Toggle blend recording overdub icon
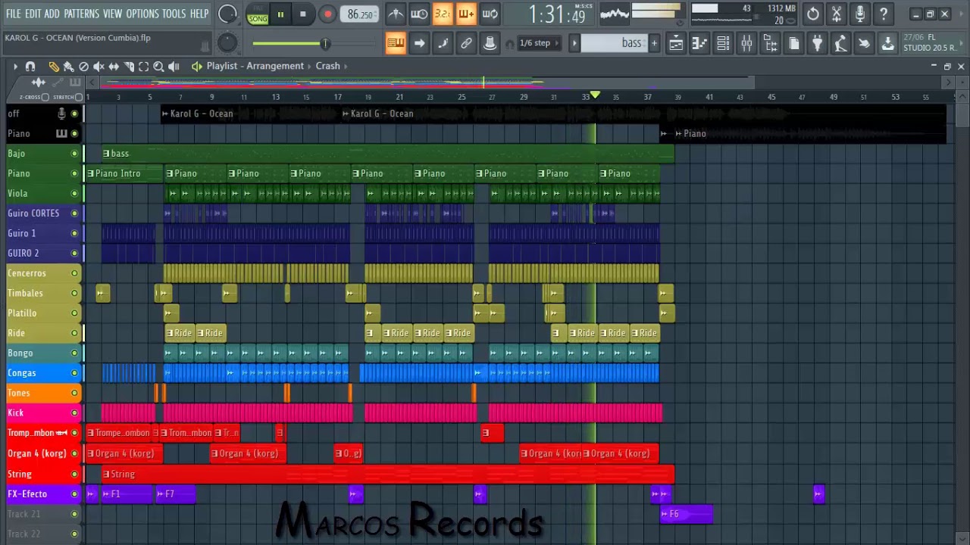This screenshot has height=545, width=970. (x=466, y=14)
